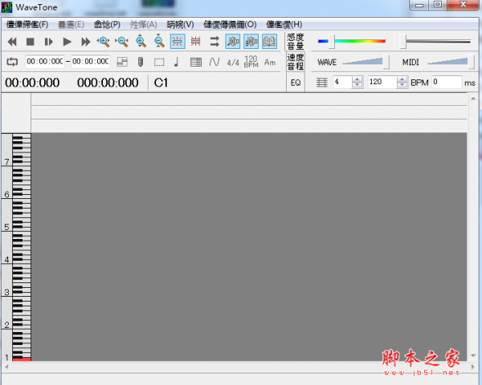Toggle the open book icon button
Screen dimensions: 482x385
coord(269,41)
